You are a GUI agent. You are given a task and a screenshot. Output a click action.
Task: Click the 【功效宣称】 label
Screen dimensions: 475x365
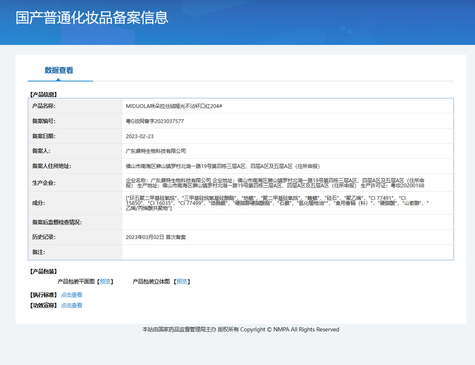(43, 305)
